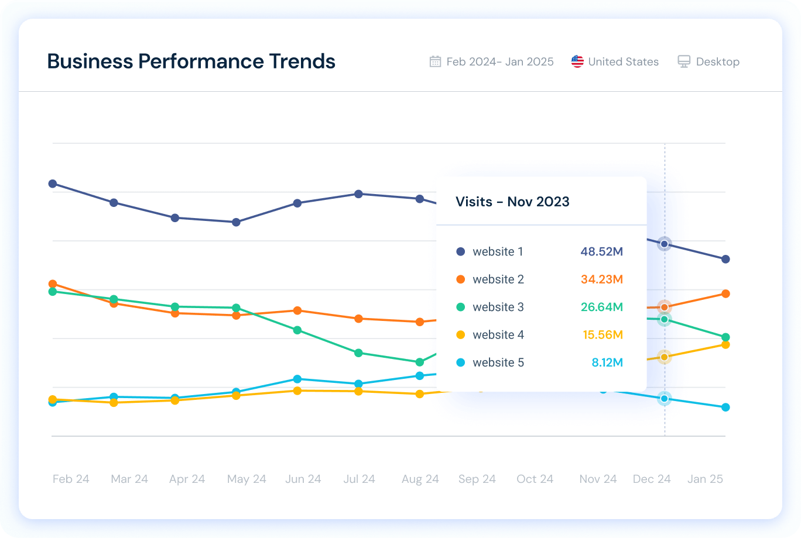
Task: Click the 48.52M value for website 1
Action: pyautogui.click(x=602, y=251)
